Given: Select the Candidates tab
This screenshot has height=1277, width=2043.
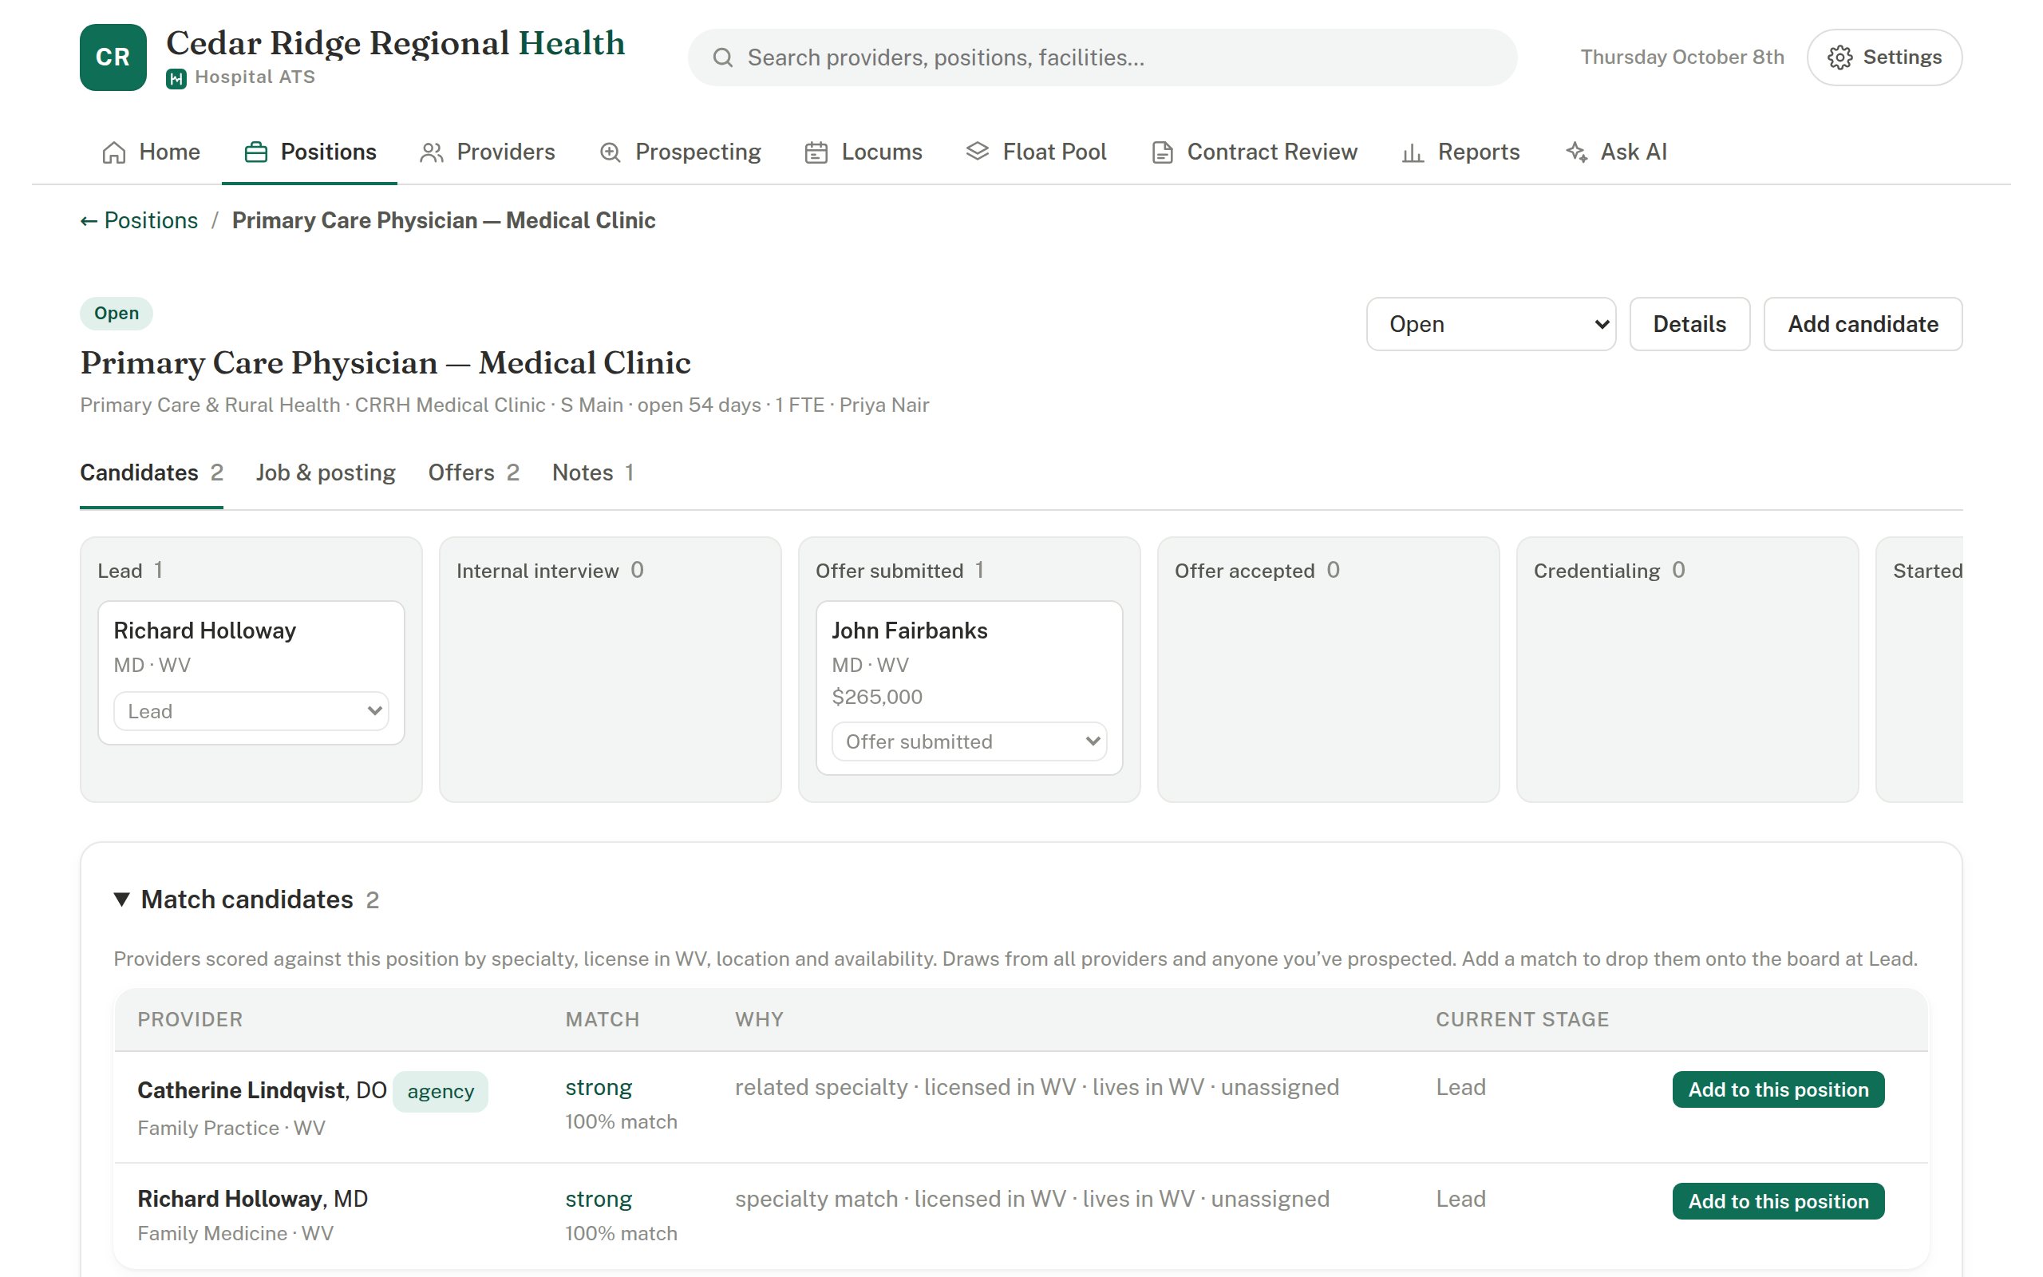Looking at the screenshot, I should (x=152, y=472).
